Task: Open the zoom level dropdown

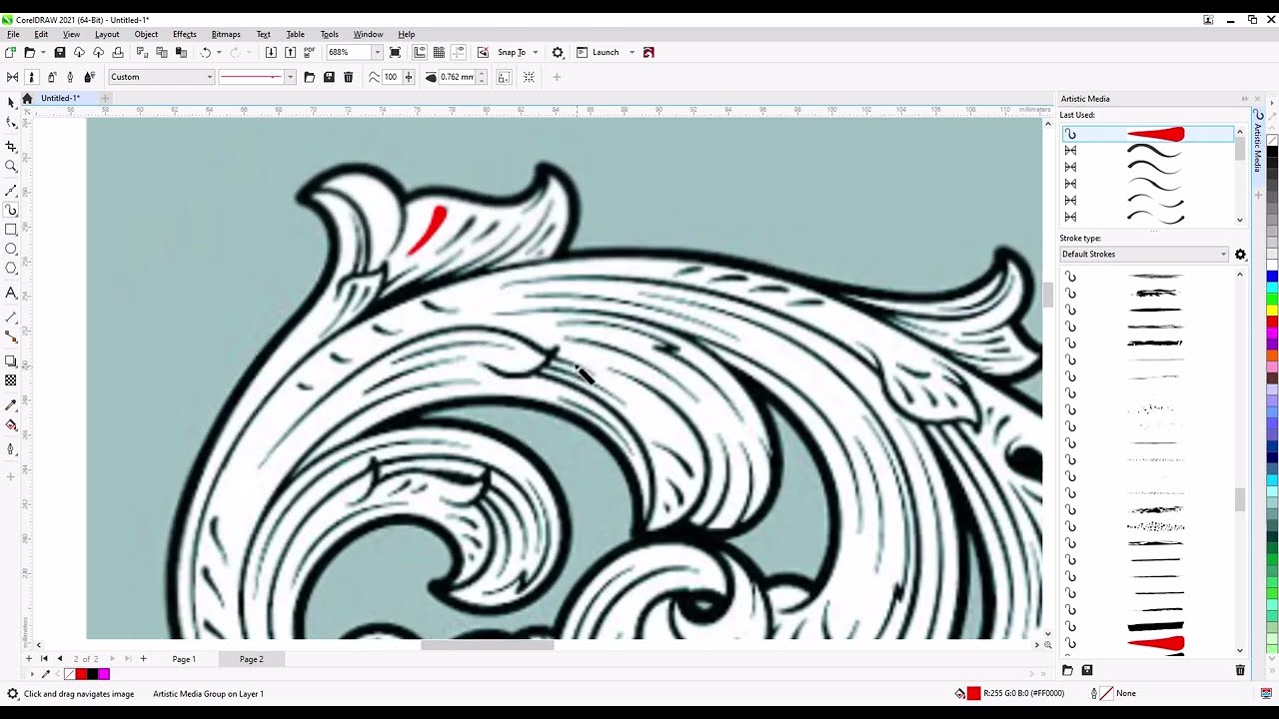Action: click(377, 52)
